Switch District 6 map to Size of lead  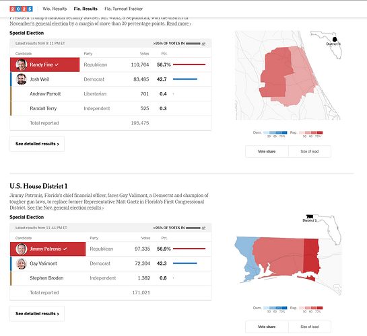[310, 152]
